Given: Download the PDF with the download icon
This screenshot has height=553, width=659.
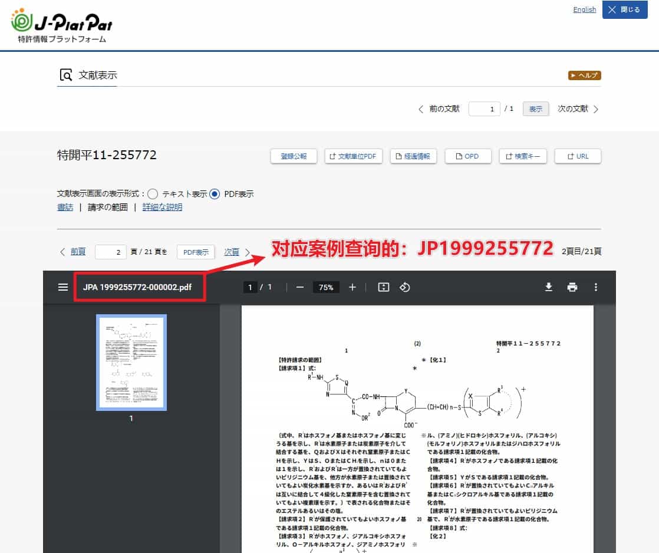Looking at the screenshot, I should click(548, 287).
